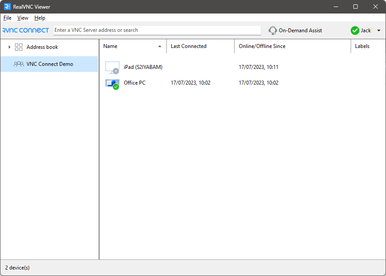Sort by Labels column header

coord(369,46)
